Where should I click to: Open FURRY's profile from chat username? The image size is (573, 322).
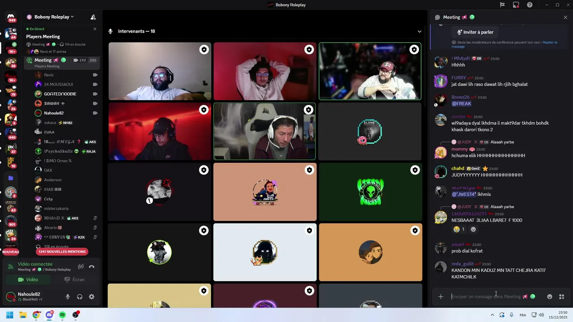coord(459,78)
